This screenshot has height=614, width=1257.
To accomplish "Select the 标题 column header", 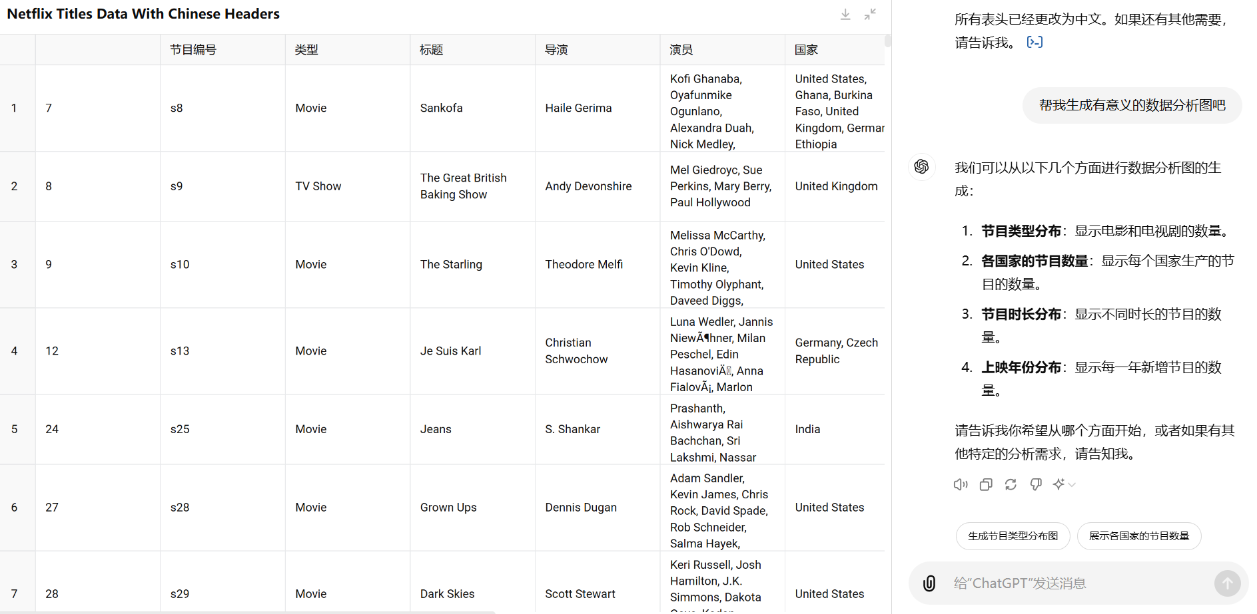I will [472, 50].
